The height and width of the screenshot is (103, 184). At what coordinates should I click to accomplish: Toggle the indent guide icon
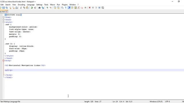(69, 8)
